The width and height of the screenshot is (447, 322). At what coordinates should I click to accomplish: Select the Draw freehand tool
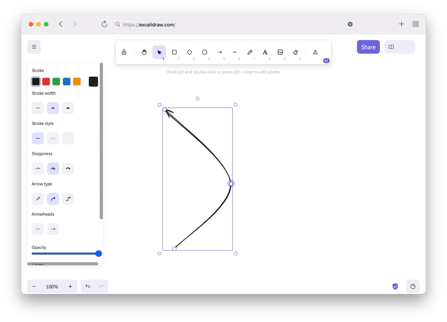250,52
